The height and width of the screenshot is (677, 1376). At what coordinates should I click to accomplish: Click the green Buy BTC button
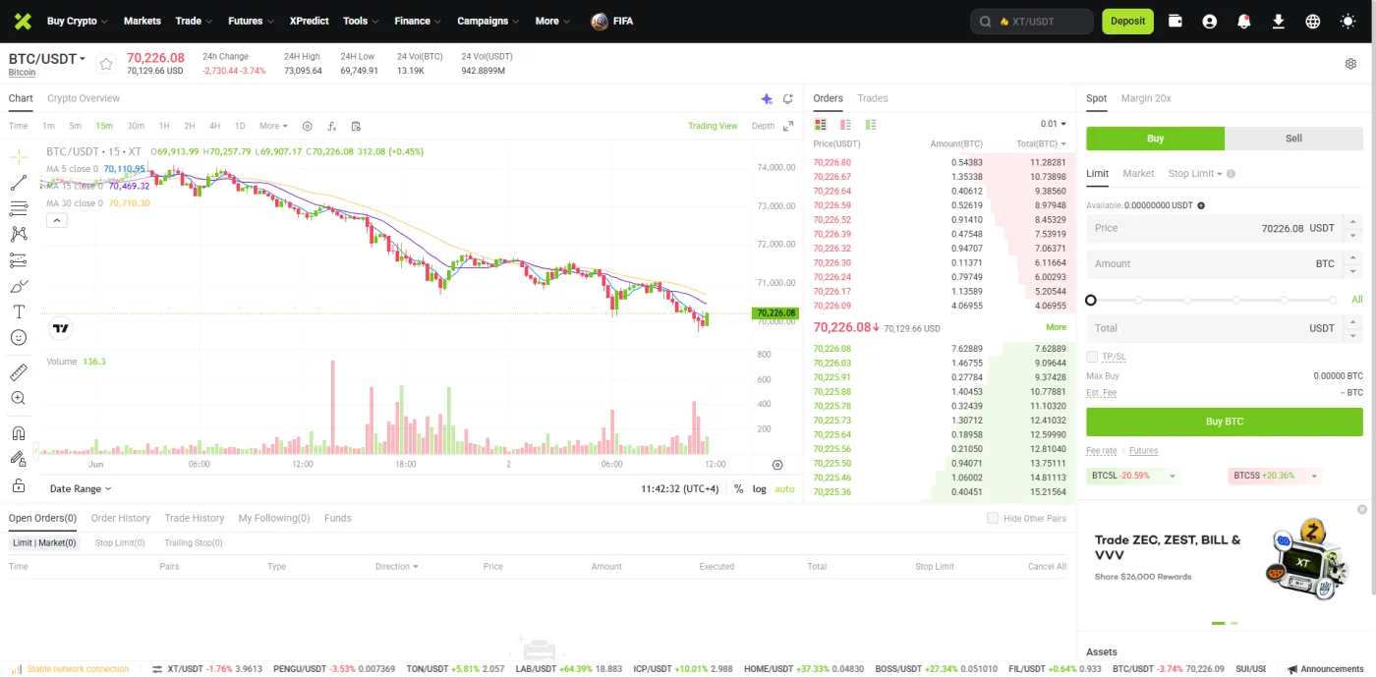[x=1224, y=422]
